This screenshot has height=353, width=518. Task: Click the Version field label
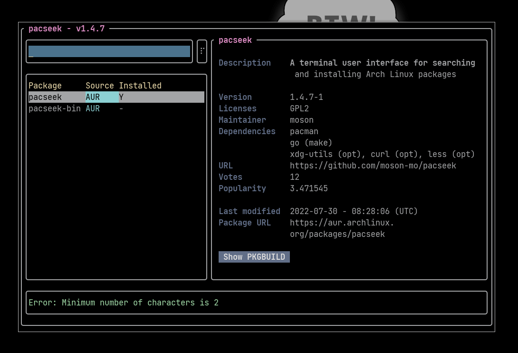coord(235,97)
